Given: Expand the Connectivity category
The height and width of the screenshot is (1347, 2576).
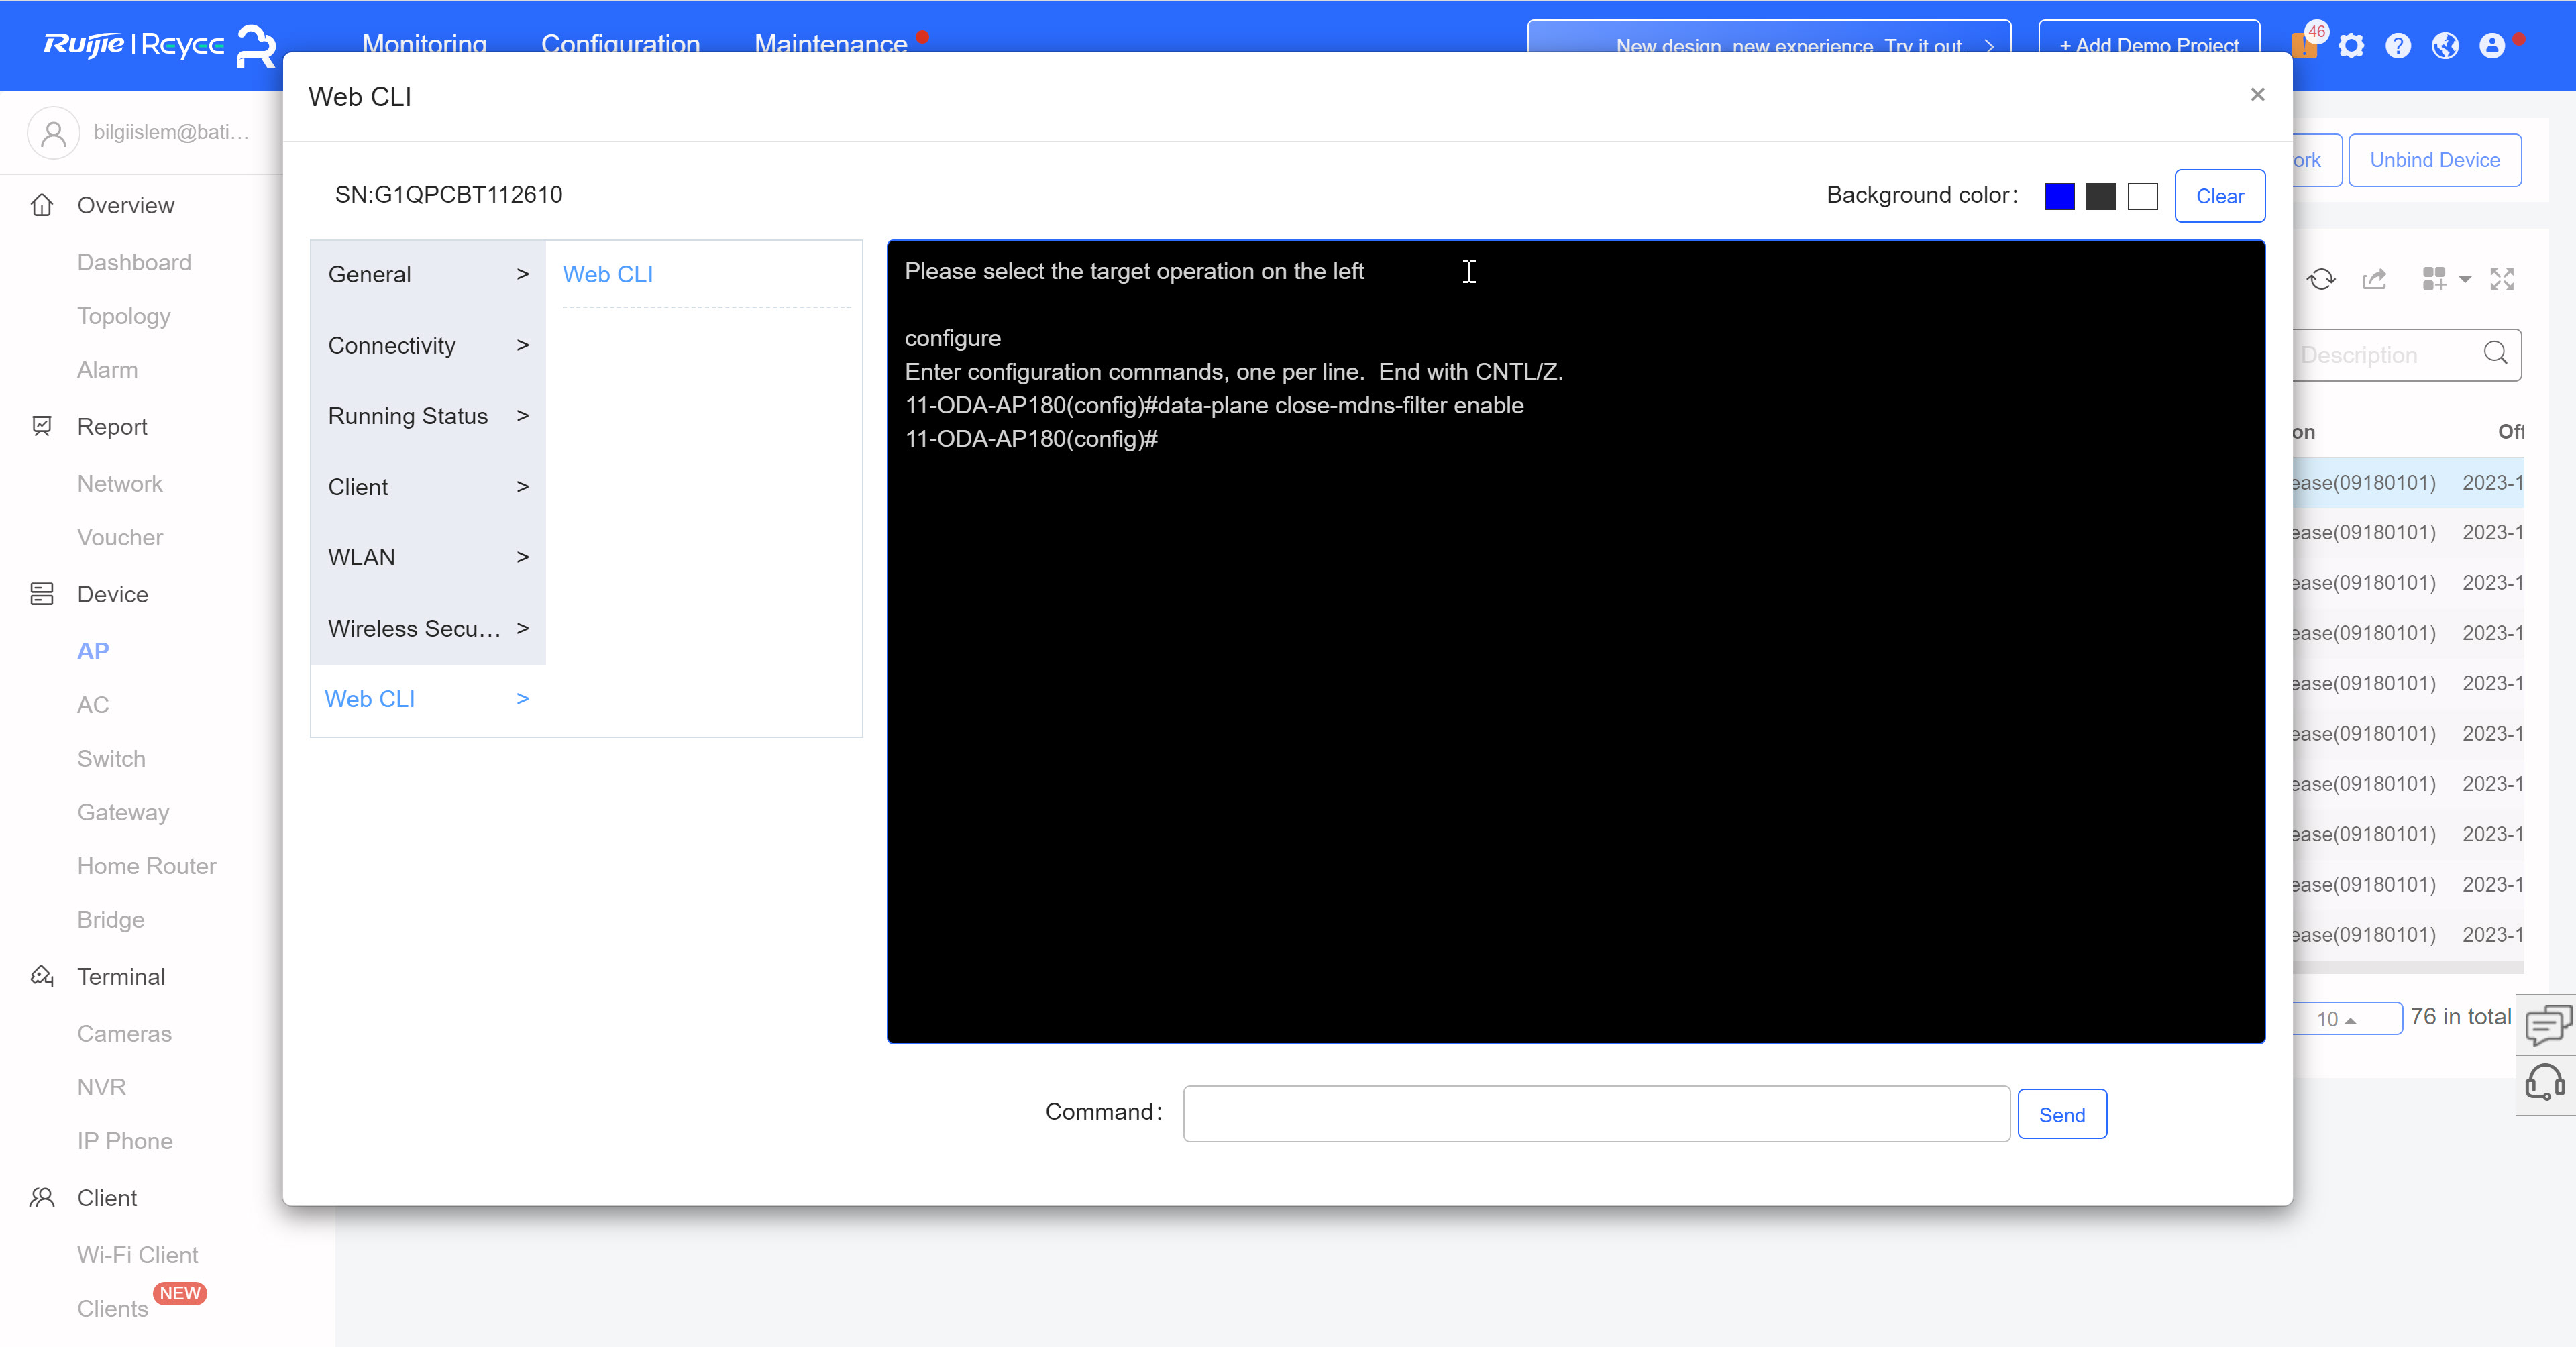Looking at the screenshot, I should click(428, 345).
